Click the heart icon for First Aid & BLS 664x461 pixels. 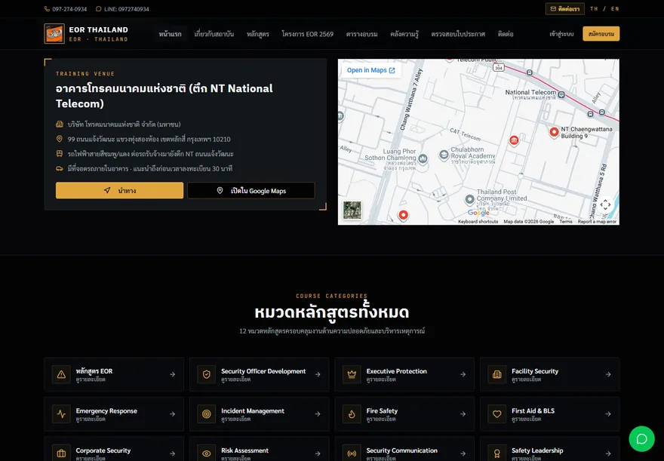pyautogui.click(x=497, y=414)
